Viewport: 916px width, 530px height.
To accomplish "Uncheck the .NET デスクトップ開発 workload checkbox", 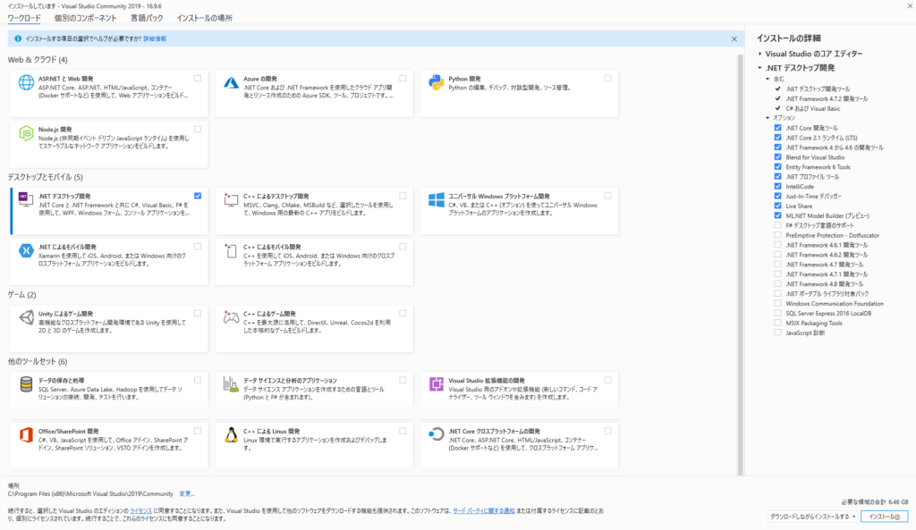I will [198, 196].
